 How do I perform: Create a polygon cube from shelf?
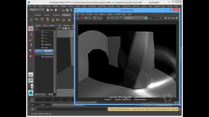pos(42,20)
